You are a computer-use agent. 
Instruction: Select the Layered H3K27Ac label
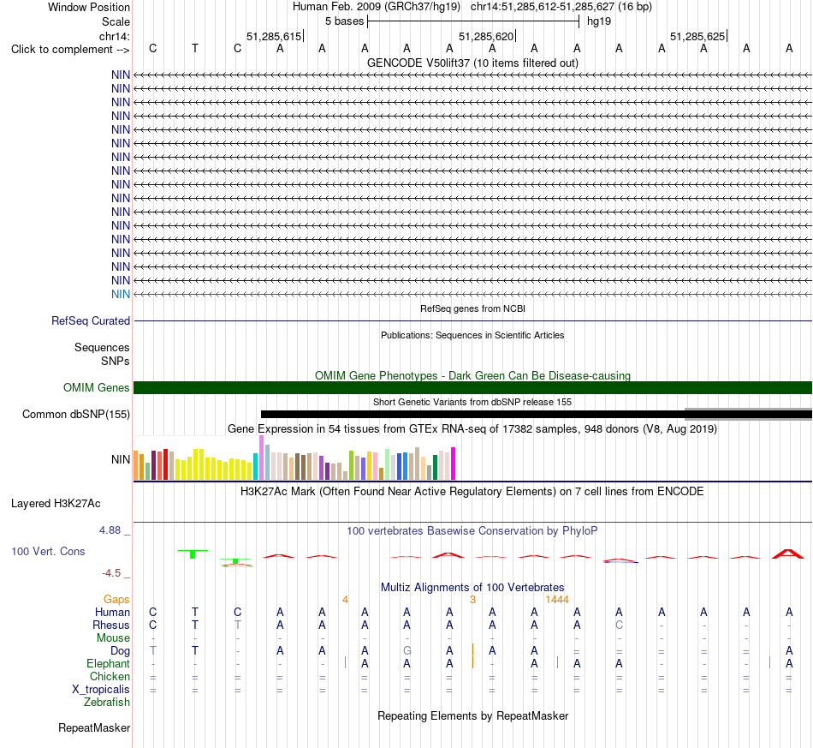coord(56,504)
